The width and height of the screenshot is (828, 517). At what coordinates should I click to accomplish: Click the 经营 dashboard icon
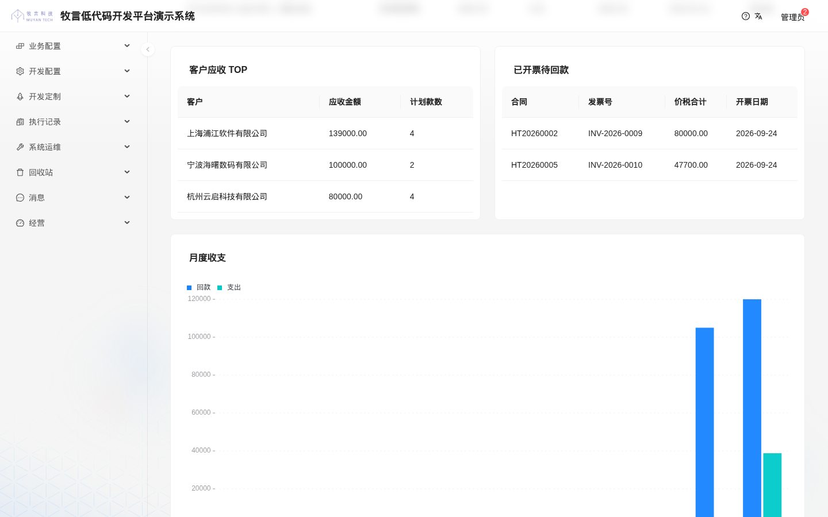pyautogui.click(x=20, y=223)
